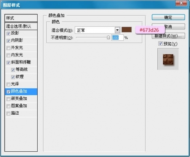Viewport: 190px width, 157px height.
Task: Toggle the 纹理 checkbox
Action: (x=13, y=77)
